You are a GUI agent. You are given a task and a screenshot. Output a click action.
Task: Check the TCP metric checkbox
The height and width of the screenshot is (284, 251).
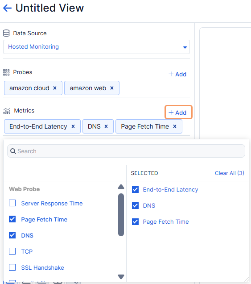click(x=12, y=251)
